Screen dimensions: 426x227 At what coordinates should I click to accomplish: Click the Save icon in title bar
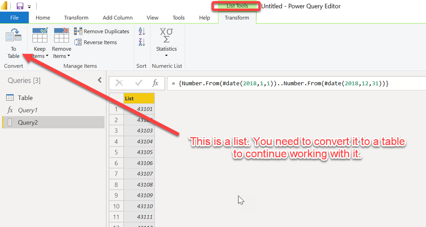click(20, 6)
